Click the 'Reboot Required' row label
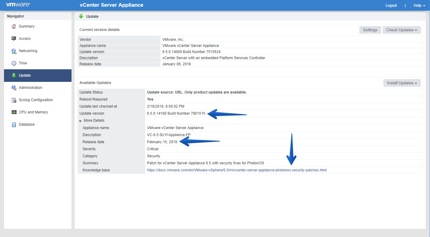Viewport: 430px width, 237px height. coord(93,99)
